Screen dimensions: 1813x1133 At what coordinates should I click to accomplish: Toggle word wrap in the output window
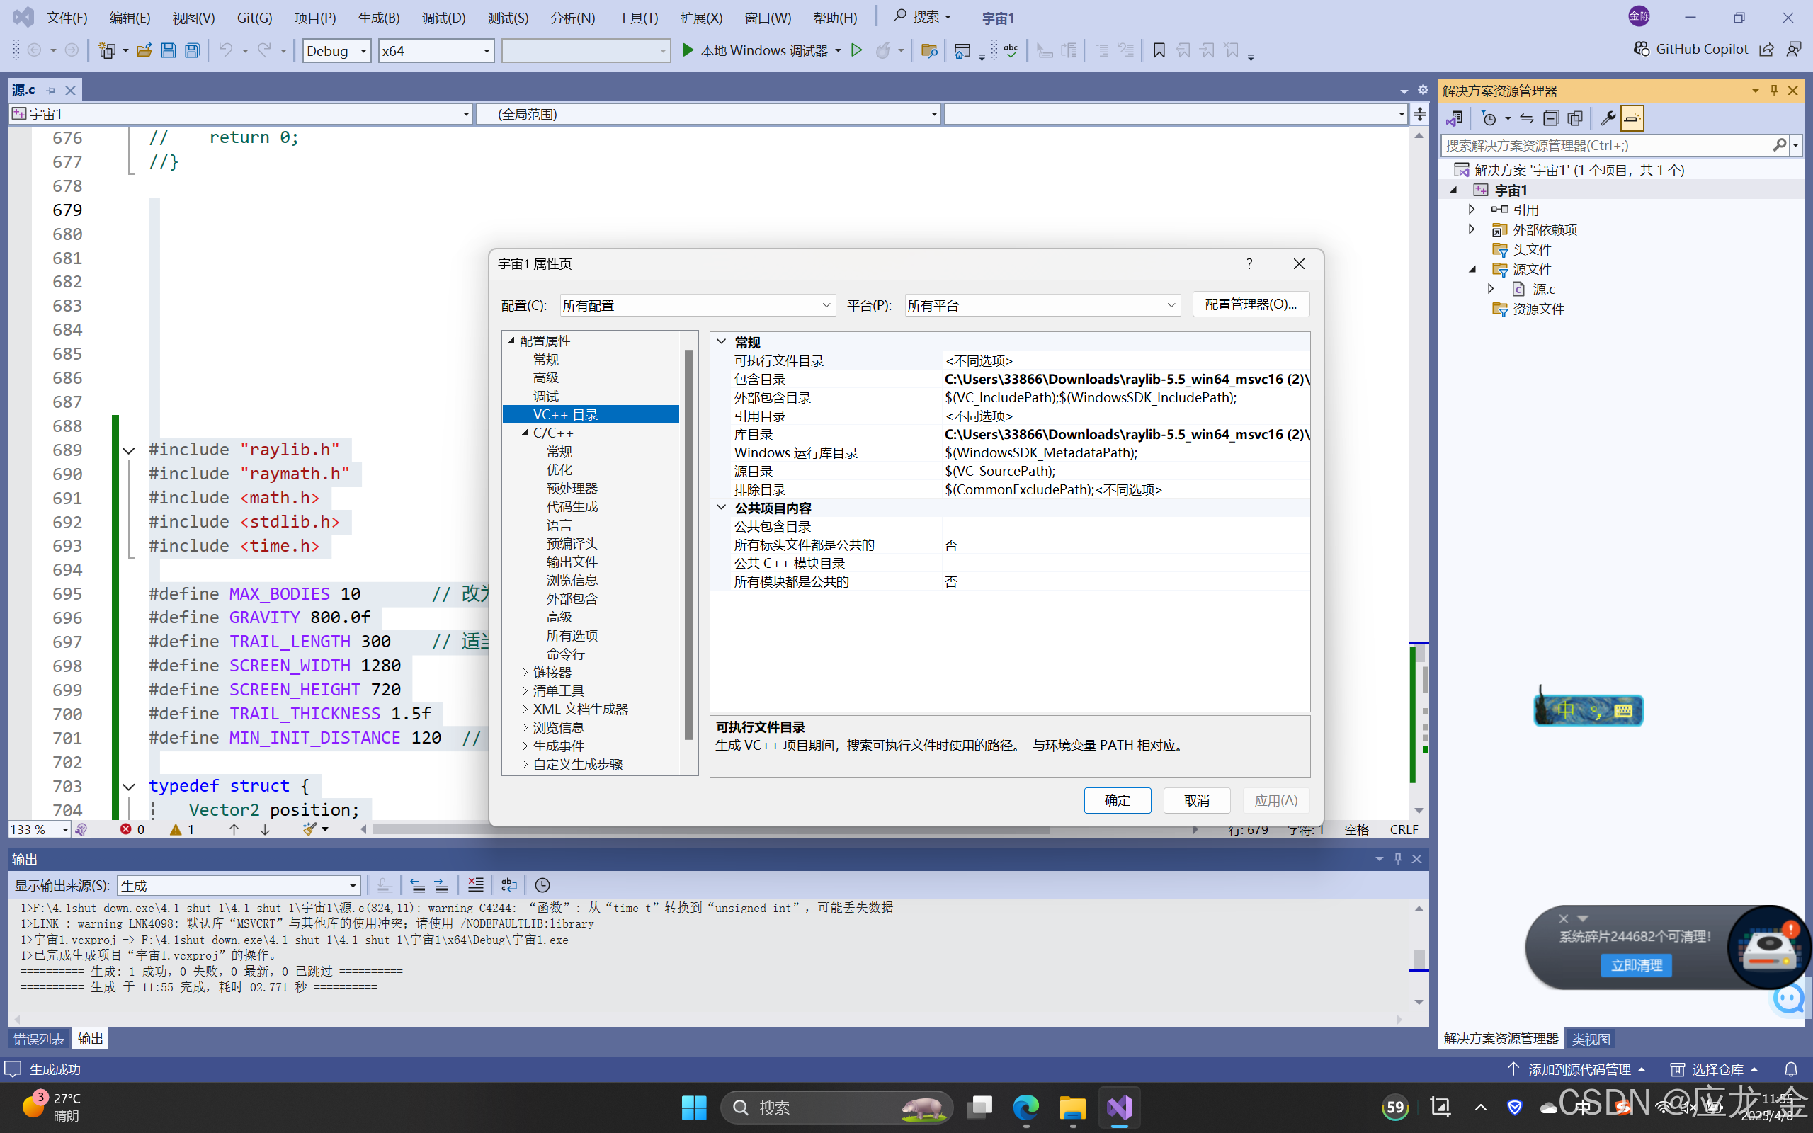pyautogui.click(x=508, y=885)
